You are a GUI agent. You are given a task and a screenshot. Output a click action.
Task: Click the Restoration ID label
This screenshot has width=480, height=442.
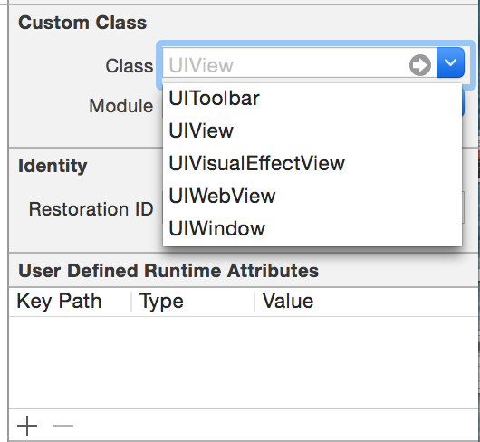tap(91, 209)
